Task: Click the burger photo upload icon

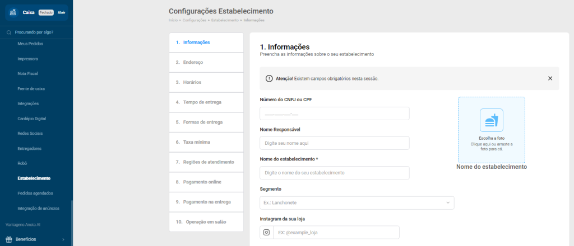Action: (491, 120)
